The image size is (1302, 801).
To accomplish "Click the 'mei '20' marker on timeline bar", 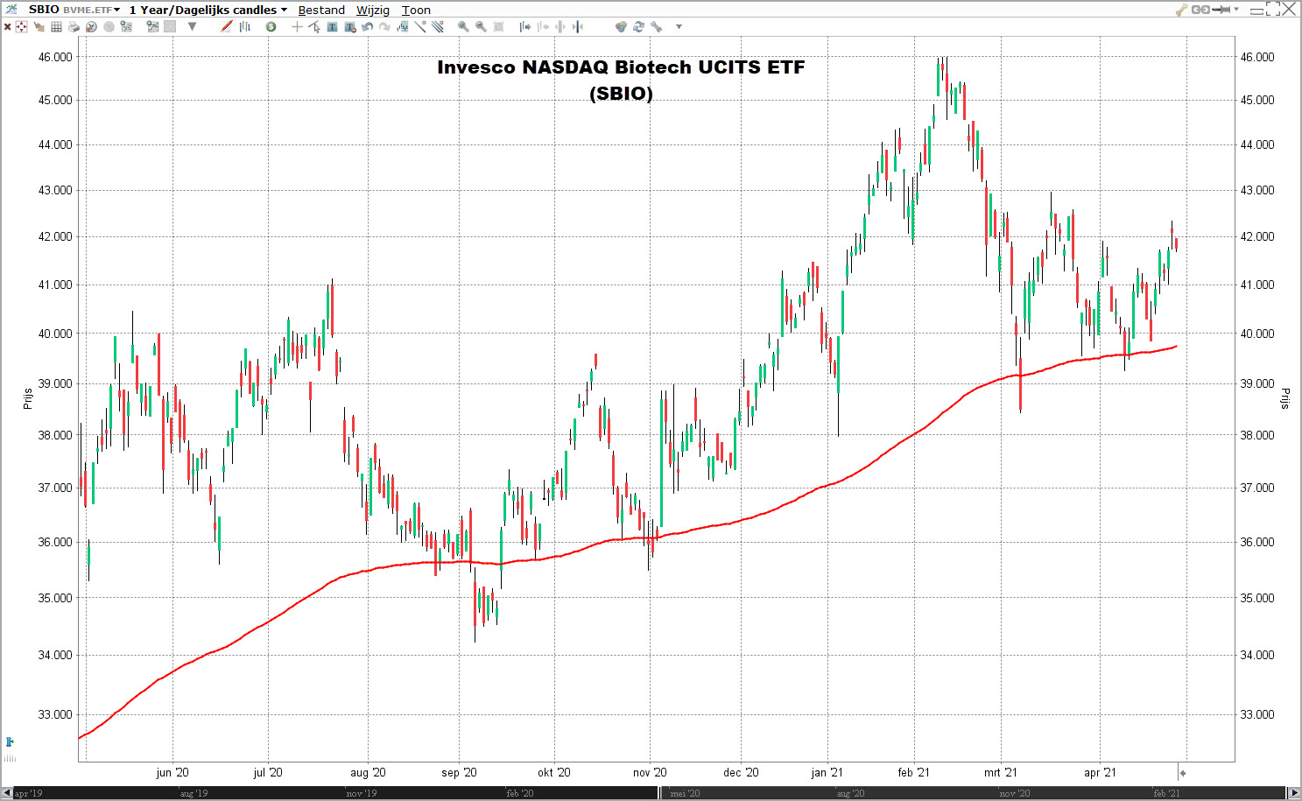I will pos(685,793).
